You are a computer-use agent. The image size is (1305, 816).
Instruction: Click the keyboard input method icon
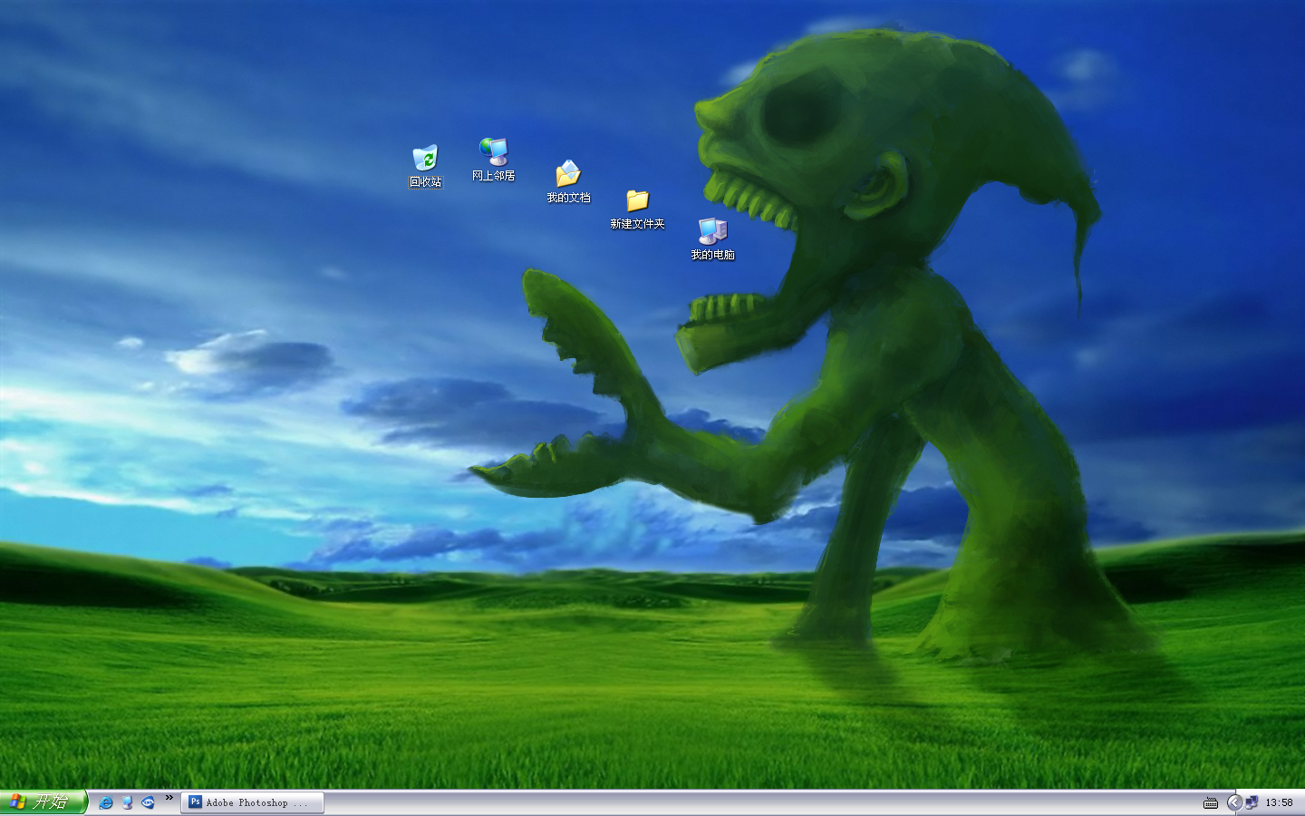click(x=1211, y=802)
